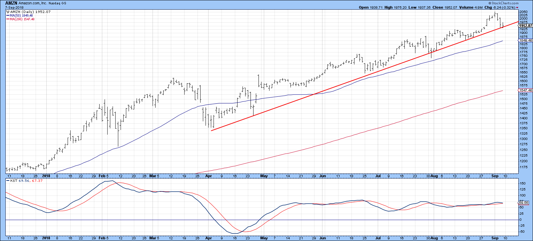The image size is (533, 241).
Task: Click the blue MA(50) legend line swatch
Action: coord(8,15)
